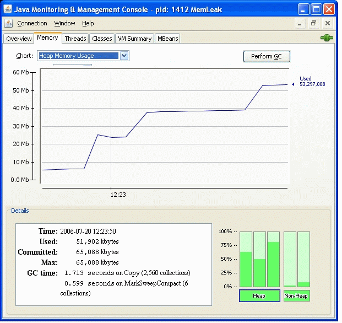Viewport: 342px width, 323px height.
Task: Click the 0.0 Mb axis label
Action: pos(20,180)
